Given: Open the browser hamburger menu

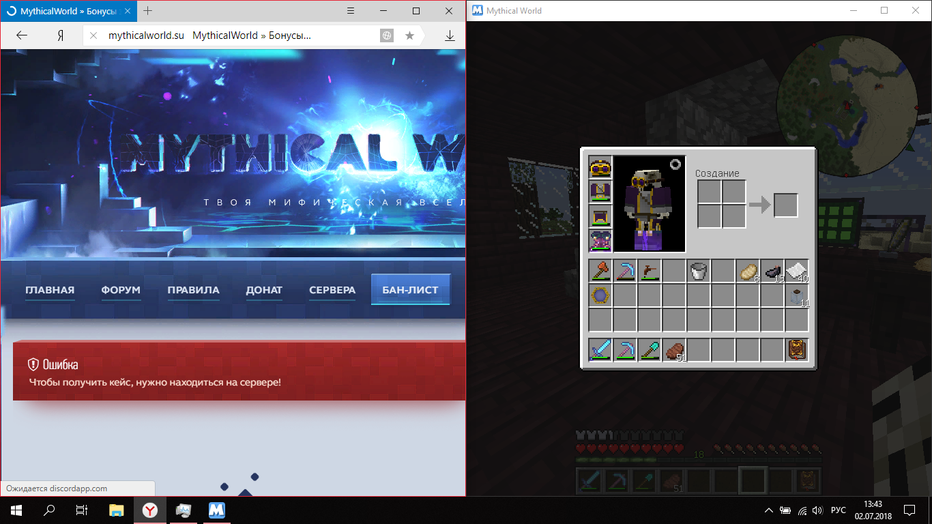Looking at the screenshot, I should click(x=350, y=11).
